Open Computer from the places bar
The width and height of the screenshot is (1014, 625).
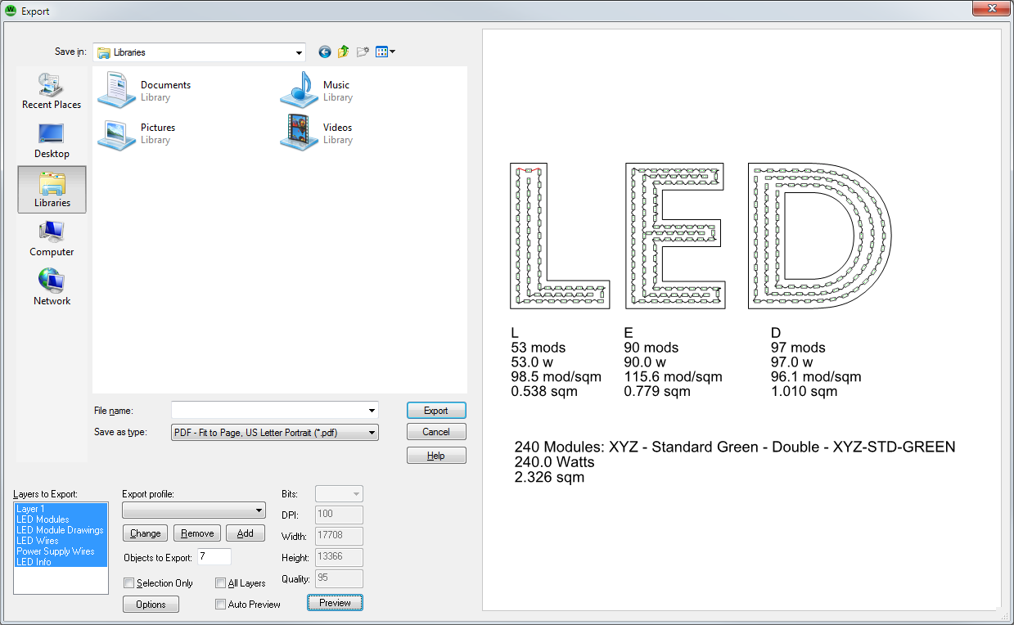52,238
